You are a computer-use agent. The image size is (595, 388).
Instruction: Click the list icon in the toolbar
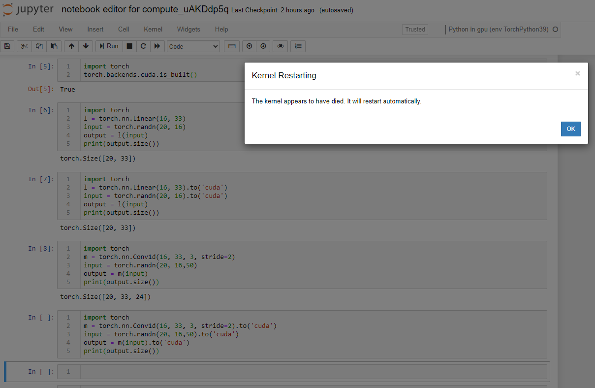pos(298,46)
